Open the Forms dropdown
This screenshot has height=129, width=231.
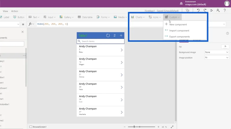click(x=103, y=17)
